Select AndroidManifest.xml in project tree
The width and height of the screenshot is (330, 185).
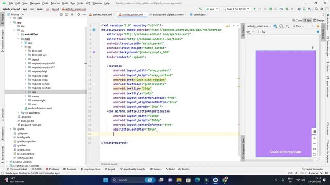click(x=40, y=108)
